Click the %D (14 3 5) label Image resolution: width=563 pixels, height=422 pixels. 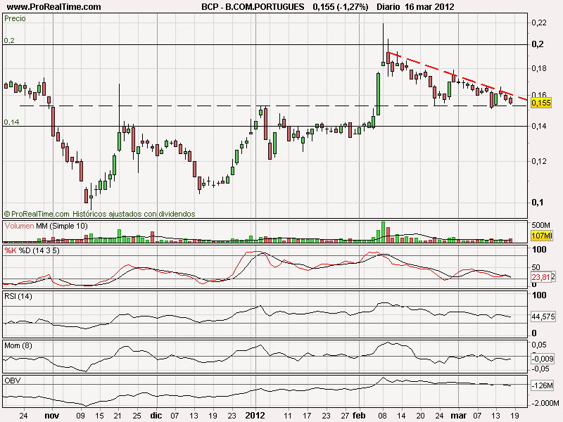click(39, 250)
